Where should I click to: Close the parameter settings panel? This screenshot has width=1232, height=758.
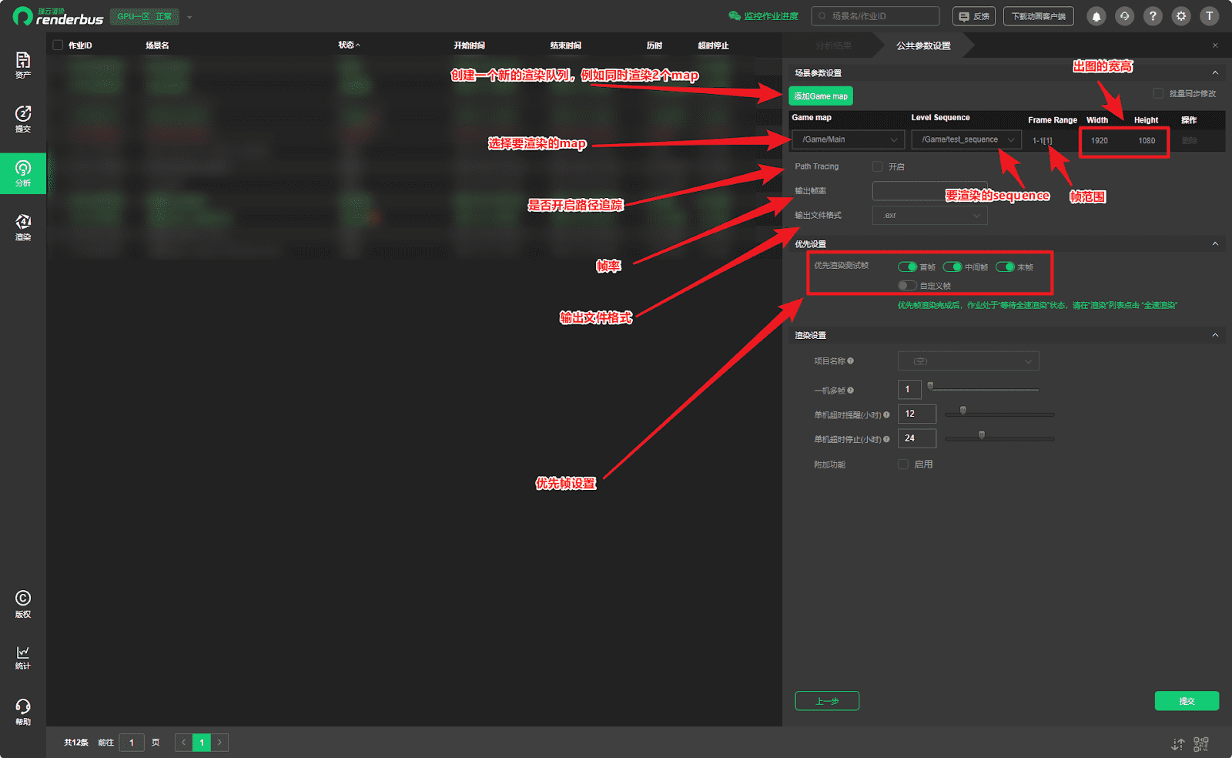pos(1215,45)
